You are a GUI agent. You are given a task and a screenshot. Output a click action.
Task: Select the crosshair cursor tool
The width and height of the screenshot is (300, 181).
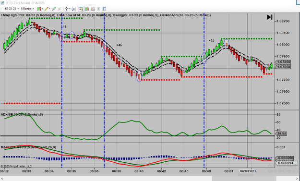tap(66, 9)
